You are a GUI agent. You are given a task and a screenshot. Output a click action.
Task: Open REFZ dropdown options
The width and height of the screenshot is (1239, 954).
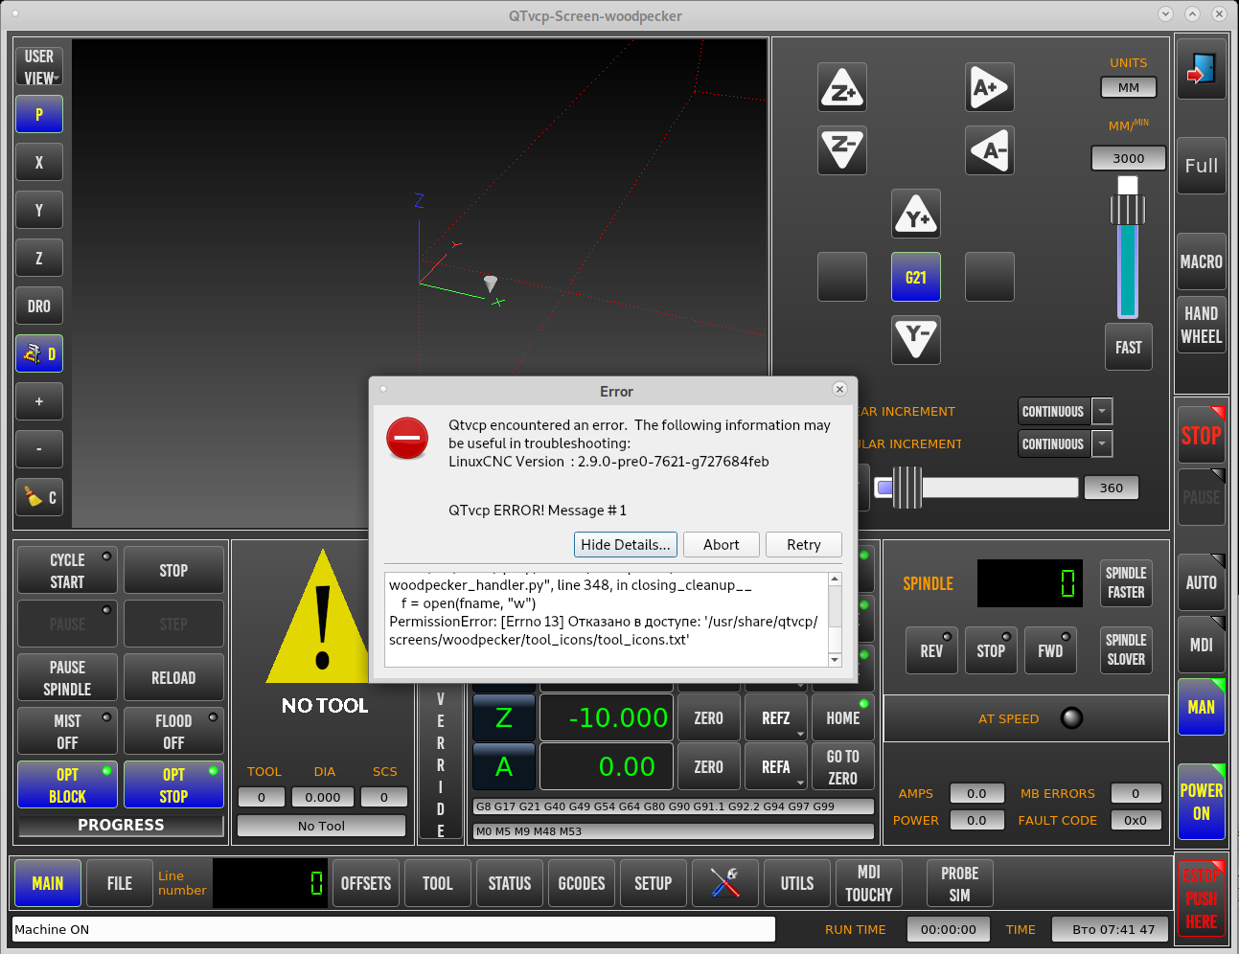[800, 734]
